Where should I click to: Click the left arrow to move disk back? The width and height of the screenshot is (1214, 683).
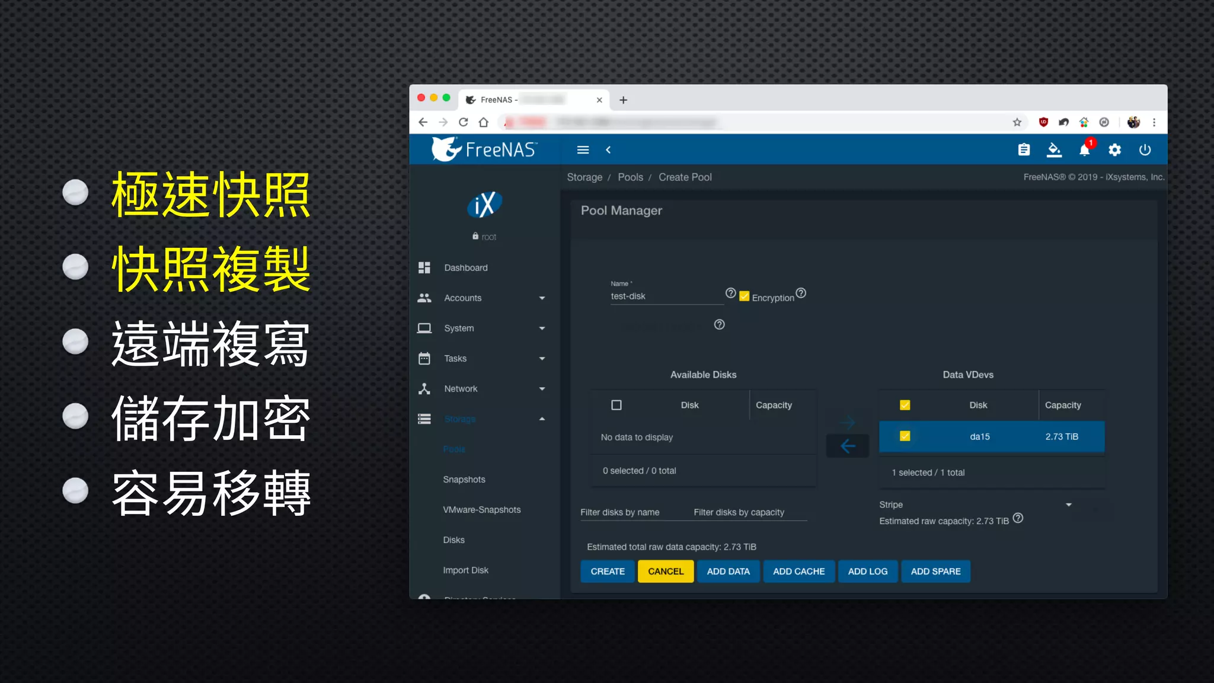click(848, 446)
